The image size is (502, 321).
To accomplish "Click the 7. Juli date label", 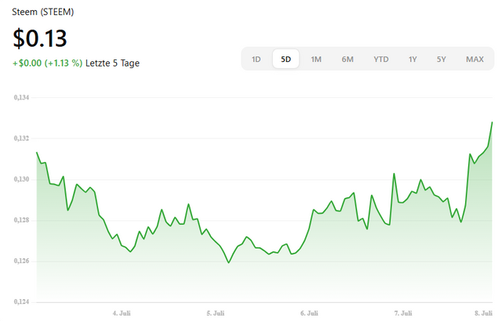I will click(x=403, y=313).
